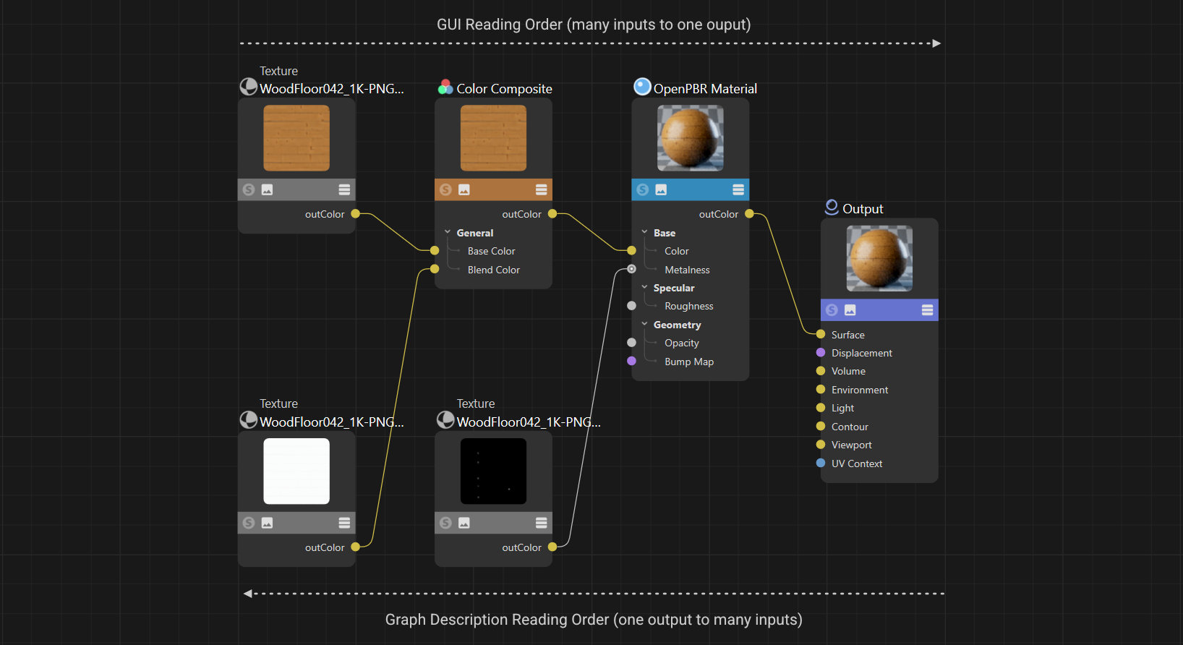The height and width of the screenshot is (645, 1183).
Task: Click the OpenPBR Material node type icon
Action: (642, 87)
